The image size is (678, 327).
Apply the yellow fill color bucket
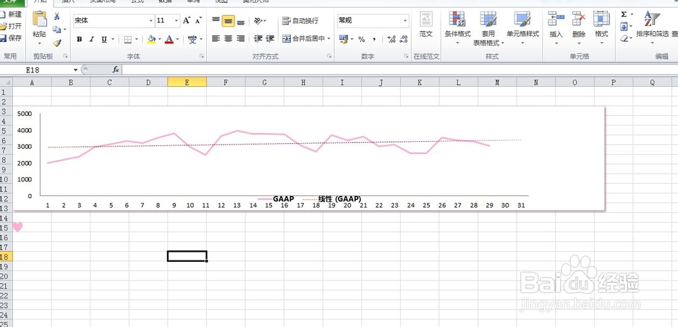point(151,39)
